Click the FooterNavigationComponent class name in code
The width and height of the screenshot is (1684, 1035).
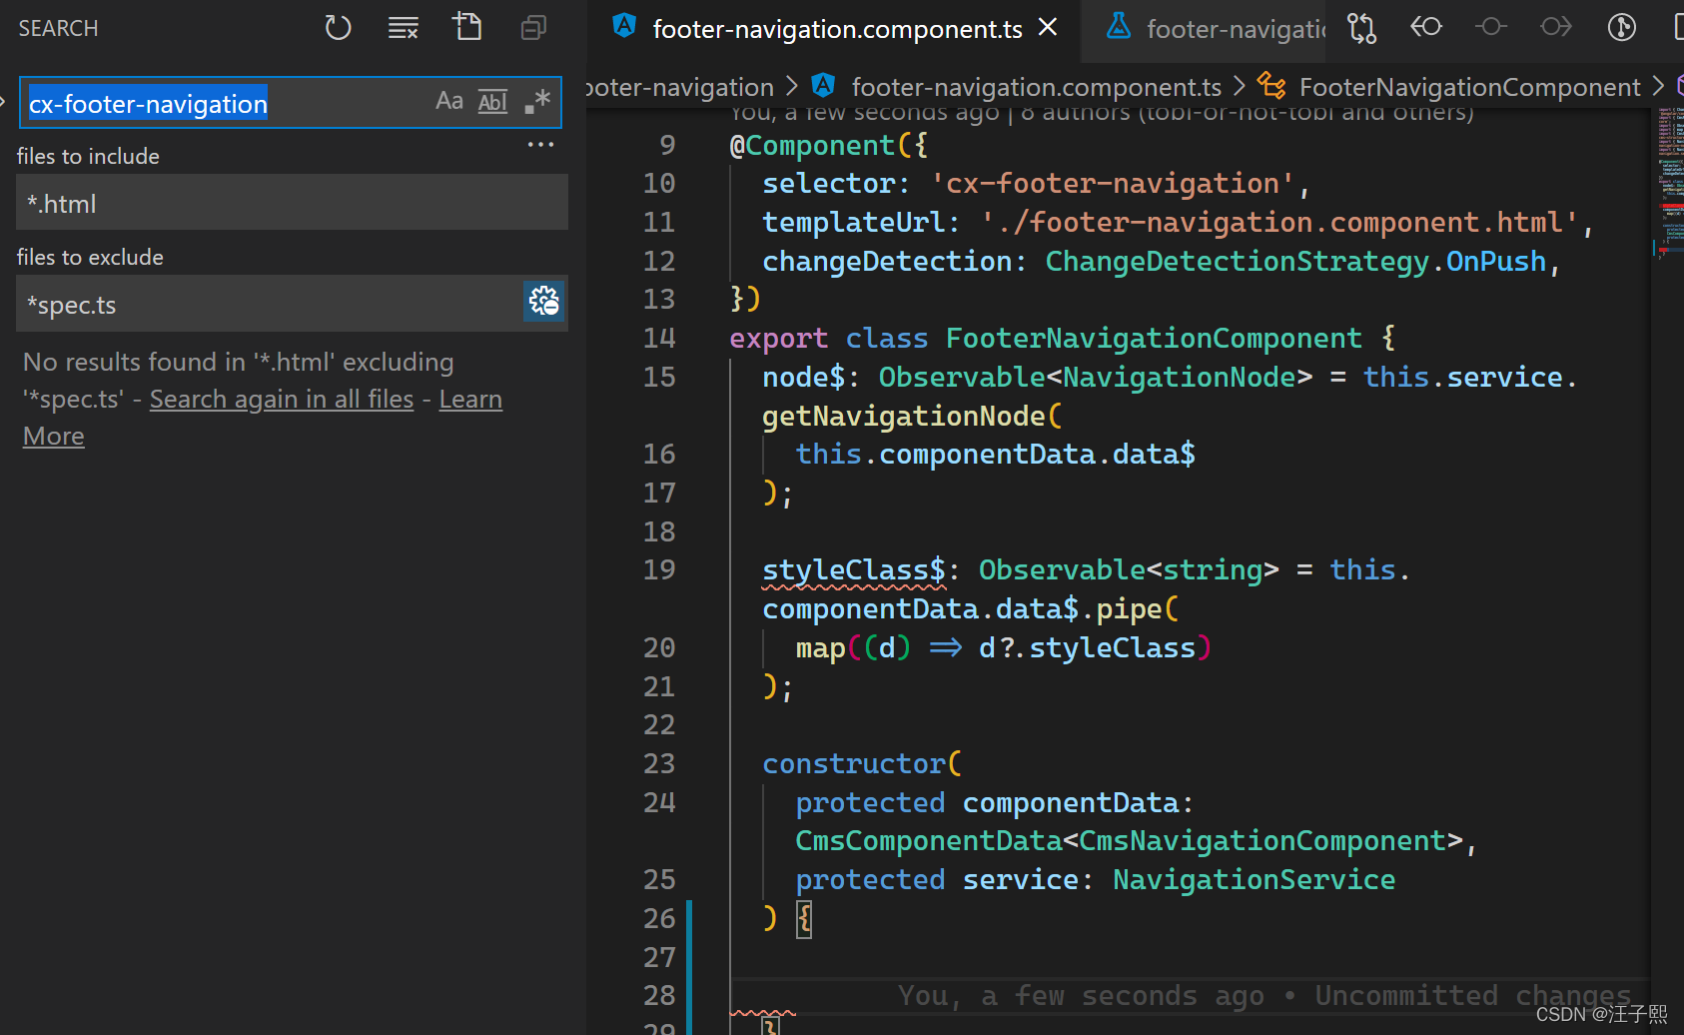pos(1154,339)
